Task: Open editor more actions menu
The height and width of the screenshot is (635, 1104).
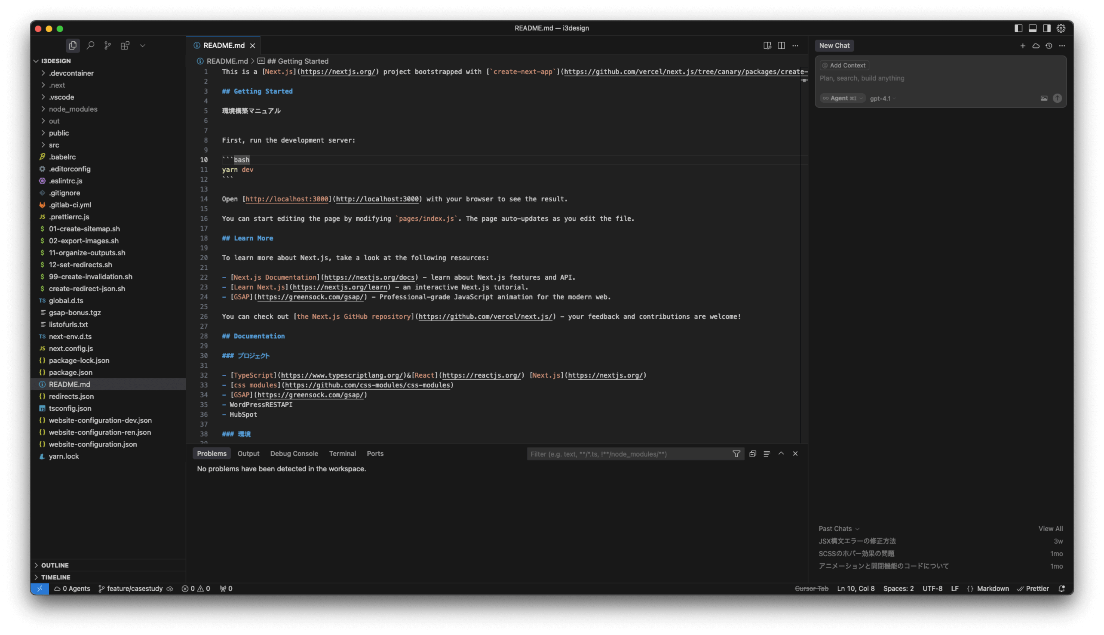Action: [795, 45]
